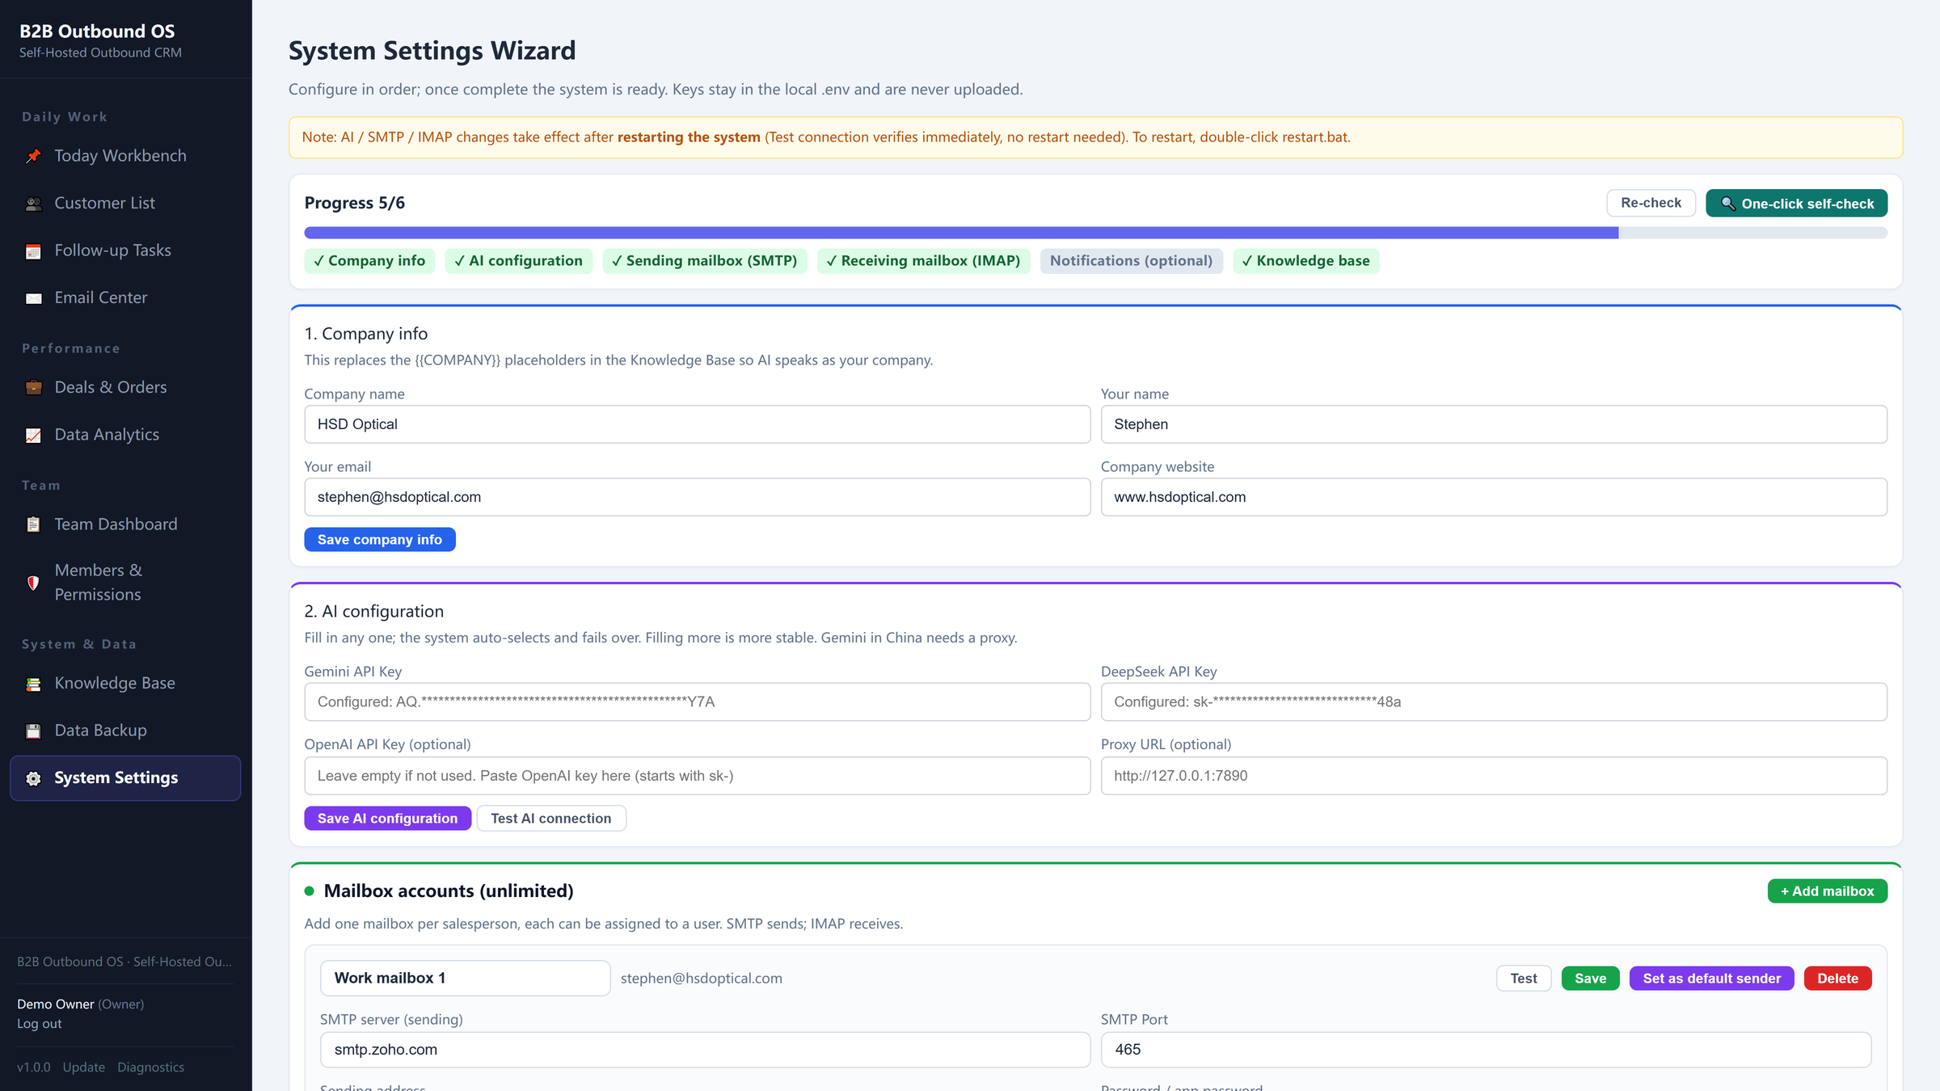The height and width of the screenshot is (1091, 1940).
Task: Click the Your name field
Action: (1494, 424)
